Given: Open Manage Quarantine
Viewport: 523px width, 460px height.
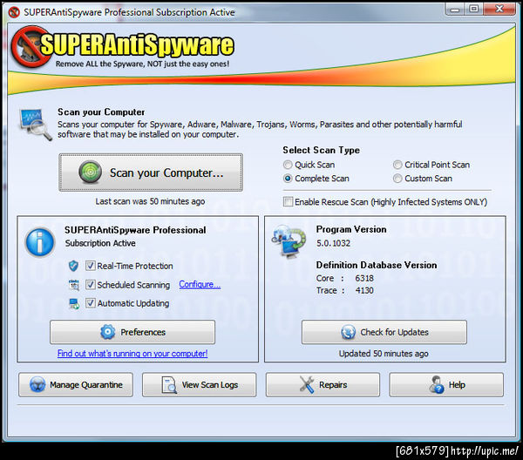Looking at the screenshot, I should tap(76, 385).
